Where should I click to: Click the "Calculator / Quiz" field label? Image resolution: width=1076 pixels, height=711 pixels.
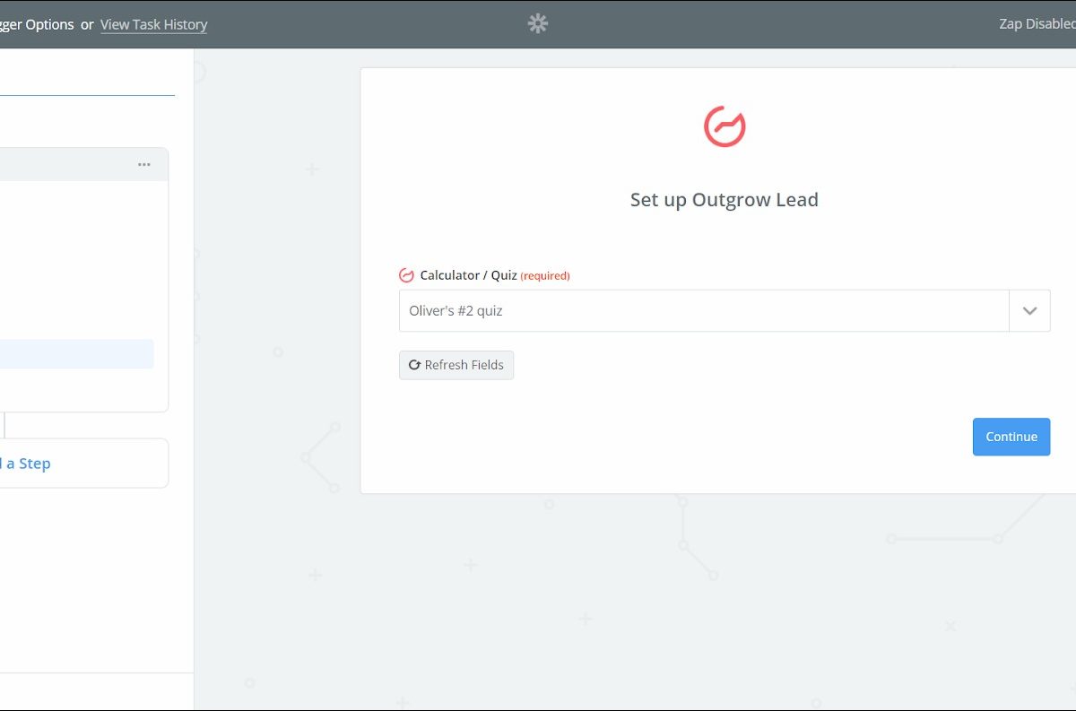[468, 275]
